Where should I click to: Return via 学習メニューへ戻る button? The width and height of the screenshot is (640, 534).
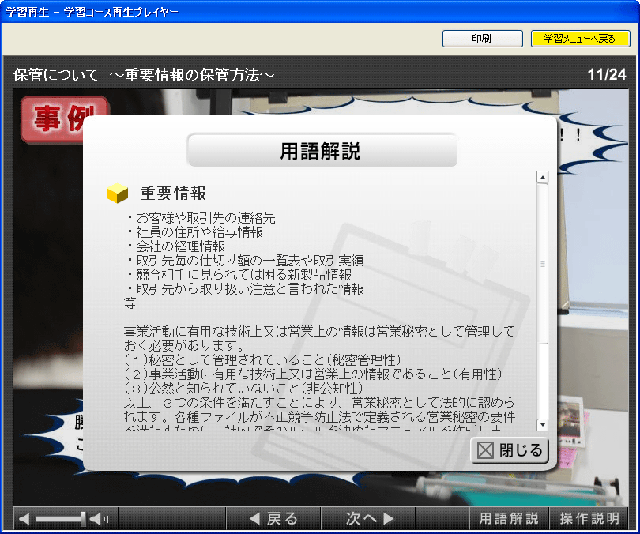(581, 39)
